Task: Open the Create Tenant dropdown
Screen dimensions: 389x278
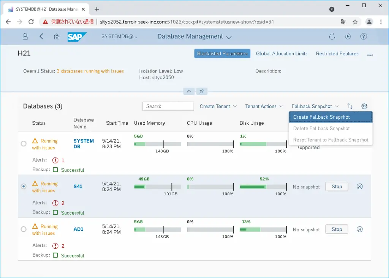Action: [x=218, y=106]
